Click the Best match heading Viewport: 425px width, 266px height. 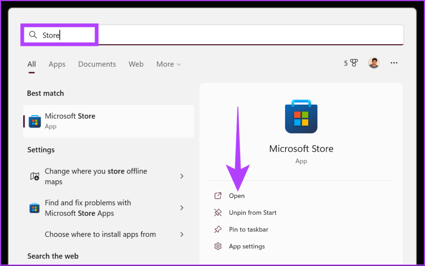point(46,93)
